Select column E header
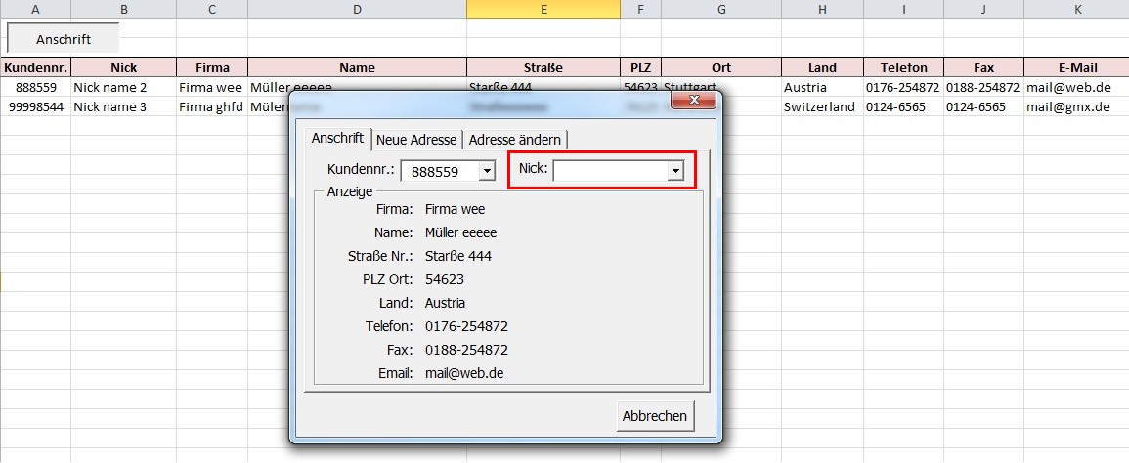This screenshot has height=463, width=1129. pos(543,9)
